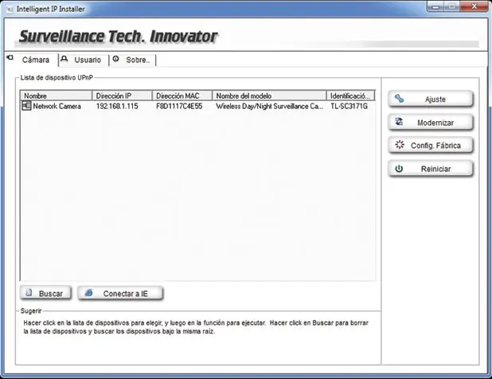Click the camera icon on Cámara tab
Image resolution: width=492 pixels, height=379 pixels.
coord(10,58)
